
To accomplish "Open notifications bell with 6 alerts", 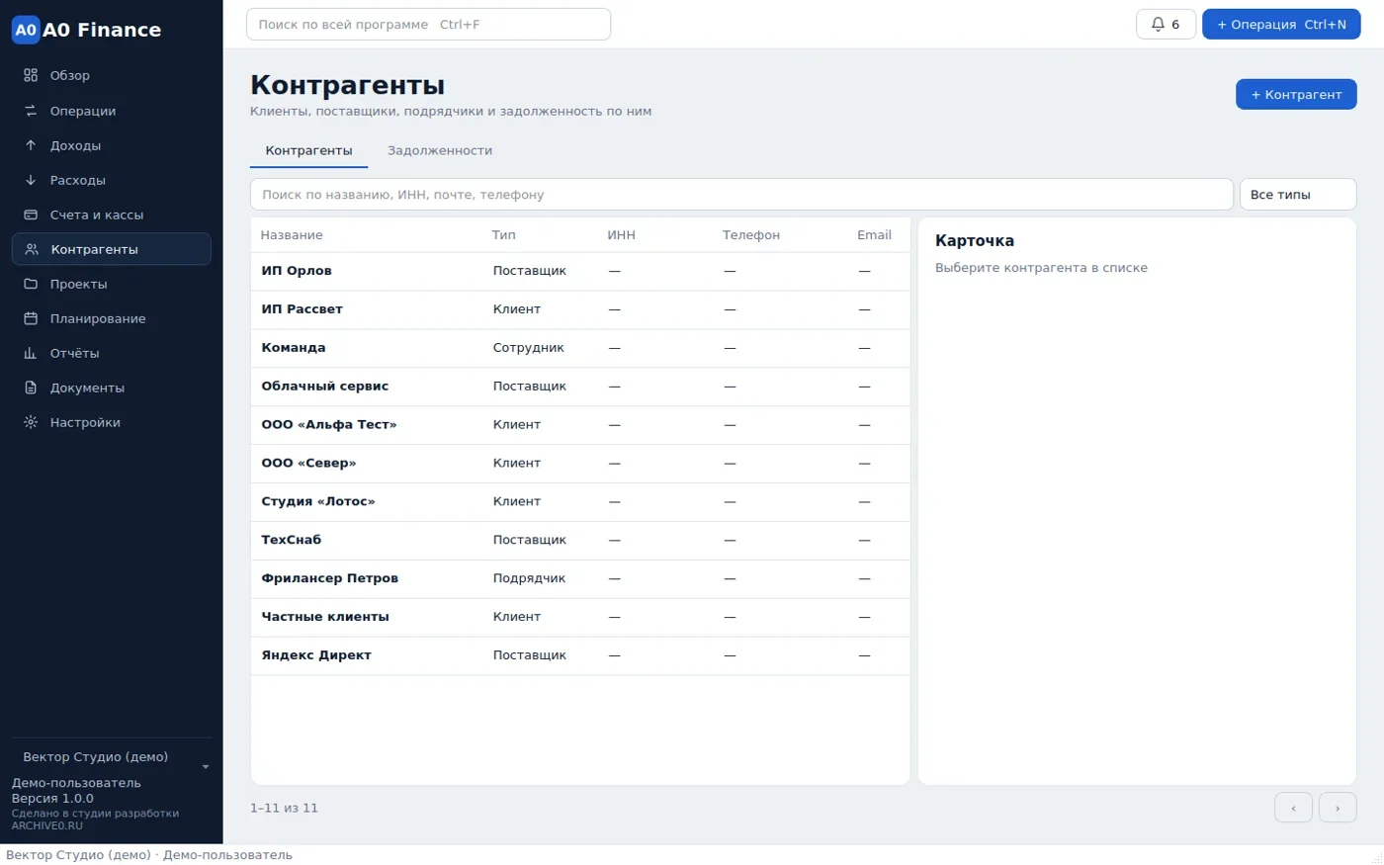I will [x=1166, y=25].
